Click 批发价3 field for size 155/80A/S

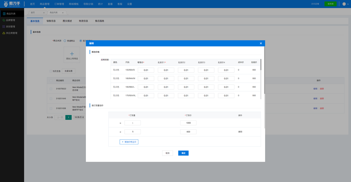206,70
